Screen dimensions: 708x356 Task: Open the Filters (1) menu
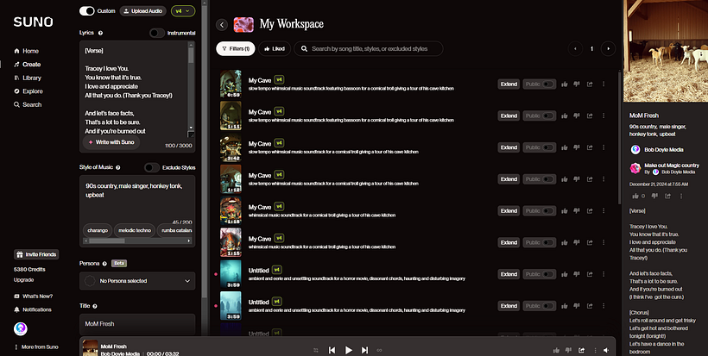coord(235,49)
